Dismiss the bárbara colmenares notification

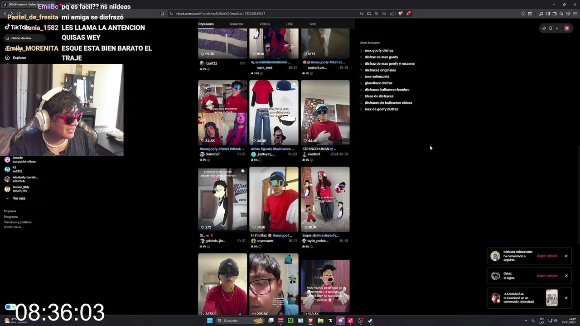pos(566,256)
